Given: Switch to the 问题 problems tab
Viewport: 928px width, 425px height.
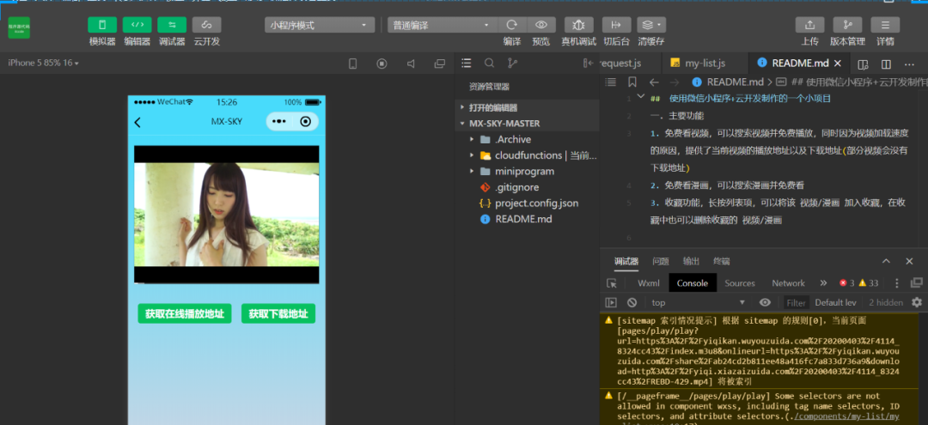Looking at the screenshot, I should pyautogui.click(x=661, y=261).
